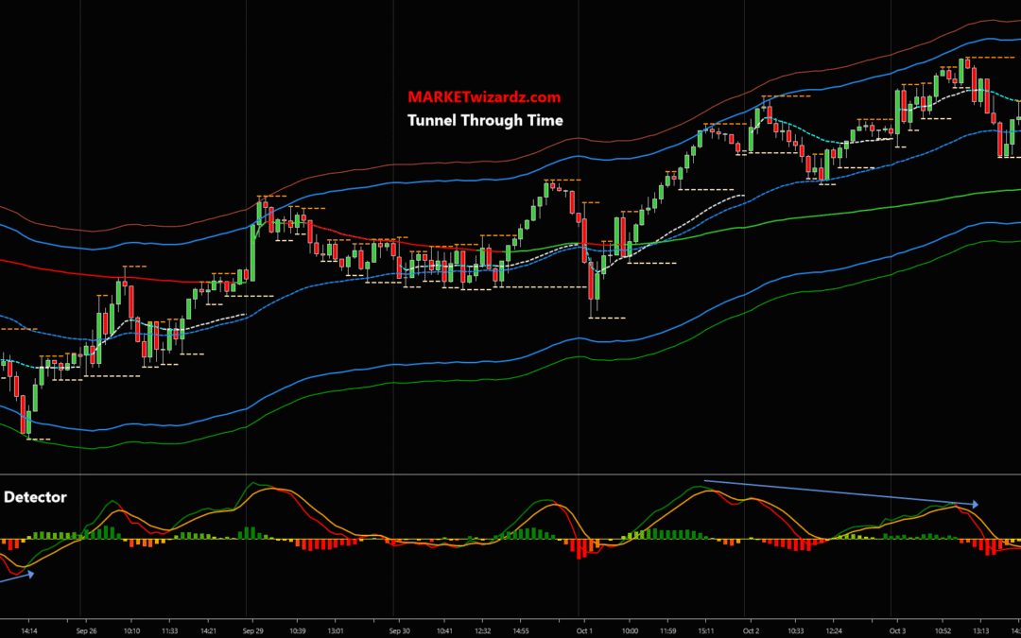Image resolution: width=1021 pixels, height=638 pixels.
Task: Click the MARKETwizardz.com red link text
Action: click(484, 96)
